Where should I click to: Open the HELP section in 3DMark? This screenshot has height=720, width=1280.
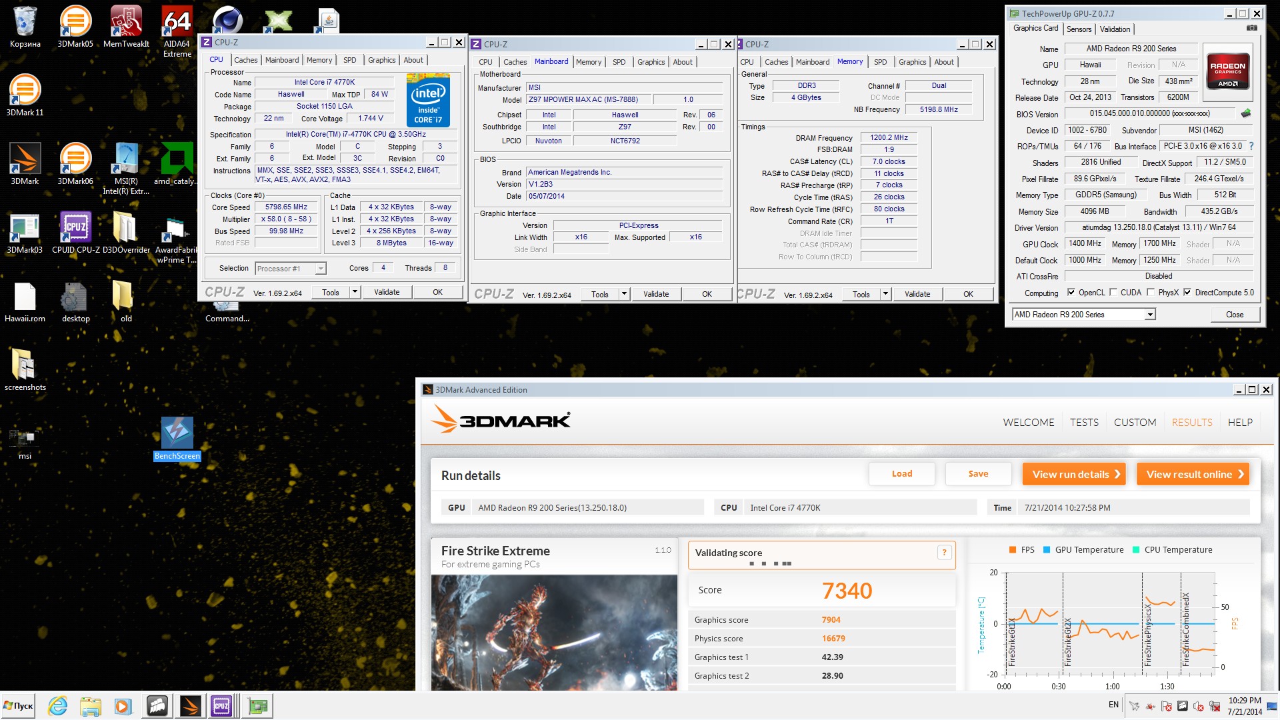point(1240,423)
